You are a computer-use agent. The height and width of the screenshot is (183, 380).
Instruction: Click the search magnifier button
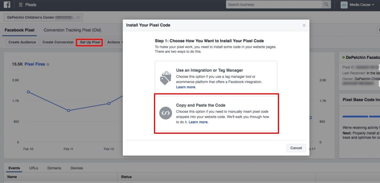pos(326,4)
